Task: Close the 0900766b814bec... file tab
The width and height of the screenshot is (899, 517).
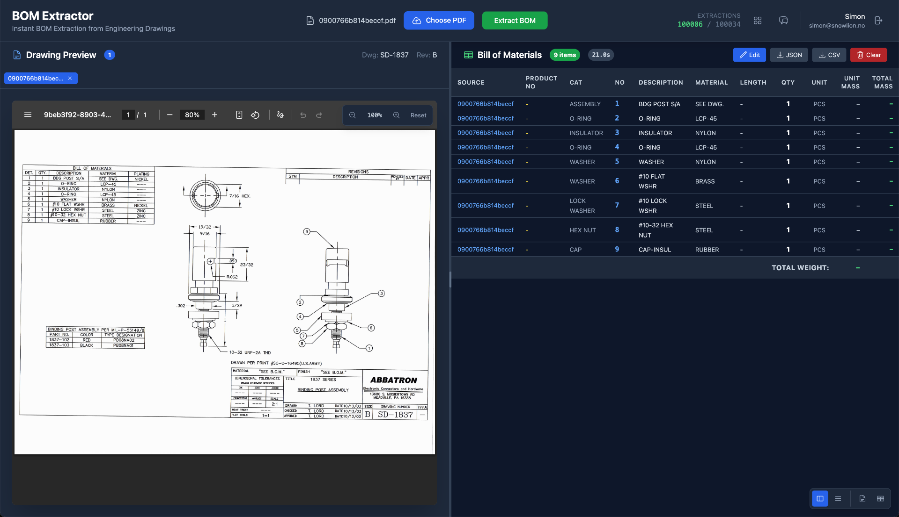Action: click(70, 79)
